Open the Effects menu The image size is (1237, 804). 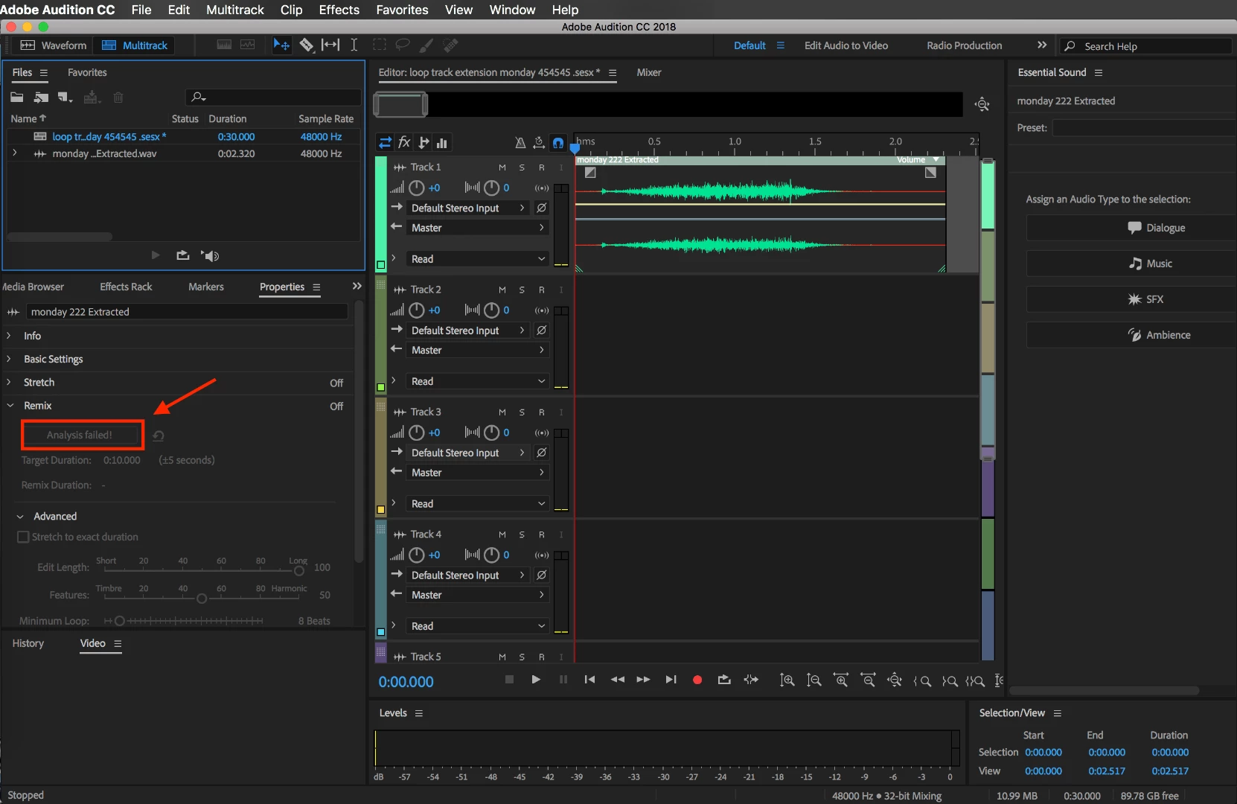click(x=339, y=10)
